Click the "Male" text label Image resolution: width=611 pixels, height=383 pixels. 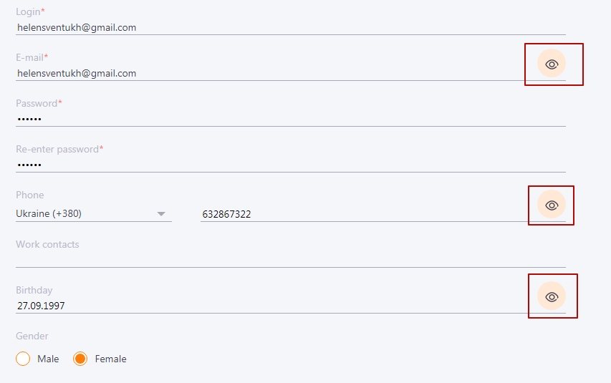pos(48,359)
